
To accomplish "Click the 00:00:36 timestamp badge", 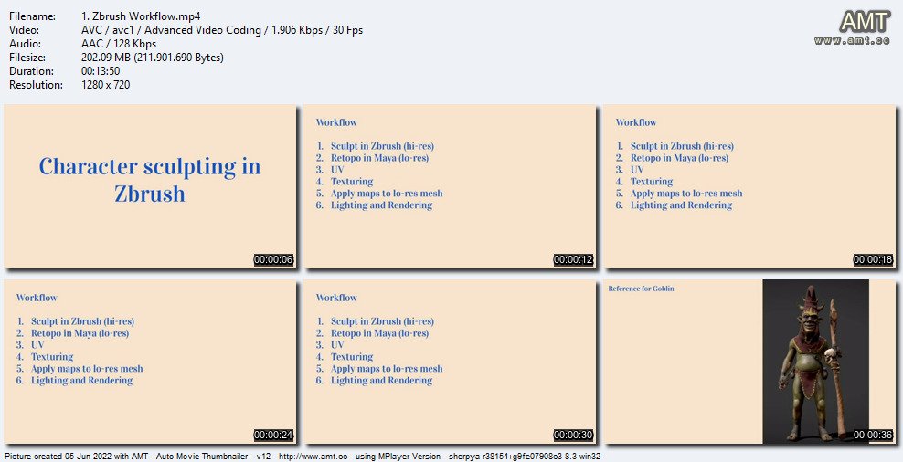I will [873, 435].
